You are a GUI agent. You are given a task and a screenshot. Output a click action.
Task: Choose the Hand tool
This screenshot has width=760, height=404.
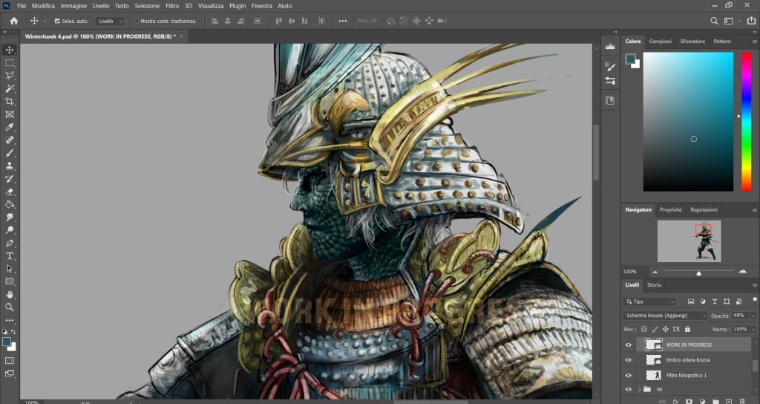(10, 294)
